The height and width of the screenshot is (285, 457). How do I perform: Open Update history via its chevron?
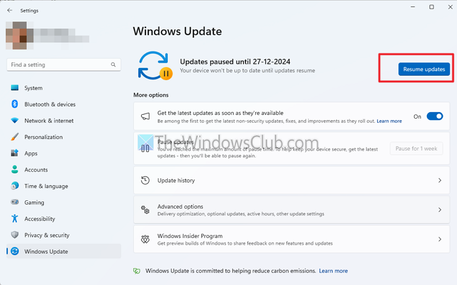click(440, 181)
